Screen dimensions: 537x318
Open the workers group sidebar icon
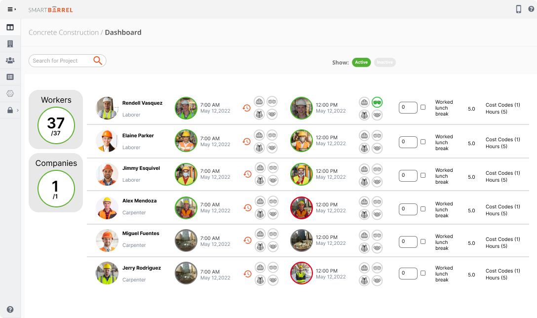[x=10, y=60]
